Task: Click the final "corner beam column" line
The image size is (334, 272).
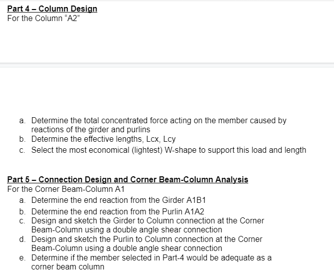Action: [x=68, y=267]
